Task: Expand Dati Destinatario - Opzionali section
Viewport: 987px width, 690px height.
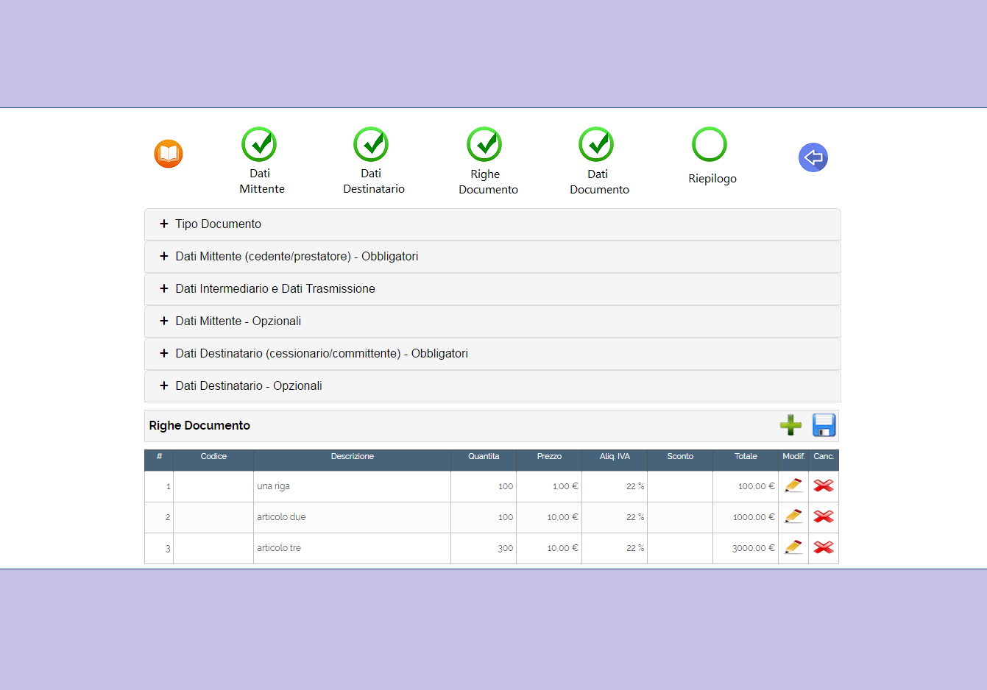Action: click(x=492, y=386)
